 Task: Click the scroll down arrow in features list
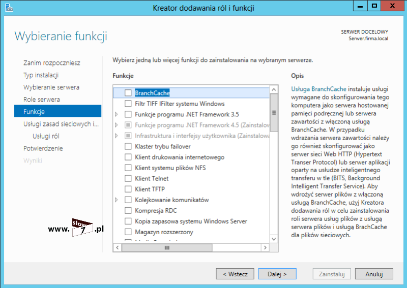click(x=274, y=238)
